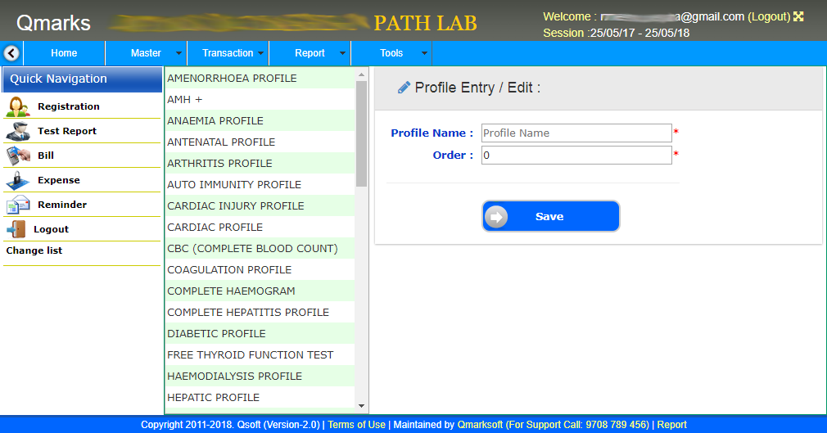Click the Qmarks logo text

point(53,23)
